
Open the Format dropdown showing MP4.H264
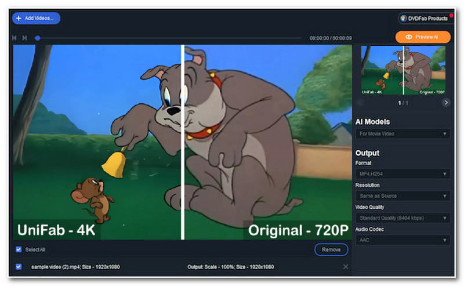(403, 173)
